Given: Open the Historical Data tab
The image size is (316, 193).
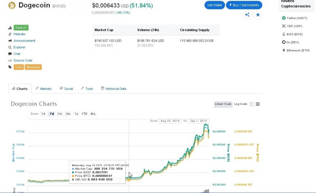Looking at the screenshot, I should point(113,89).
